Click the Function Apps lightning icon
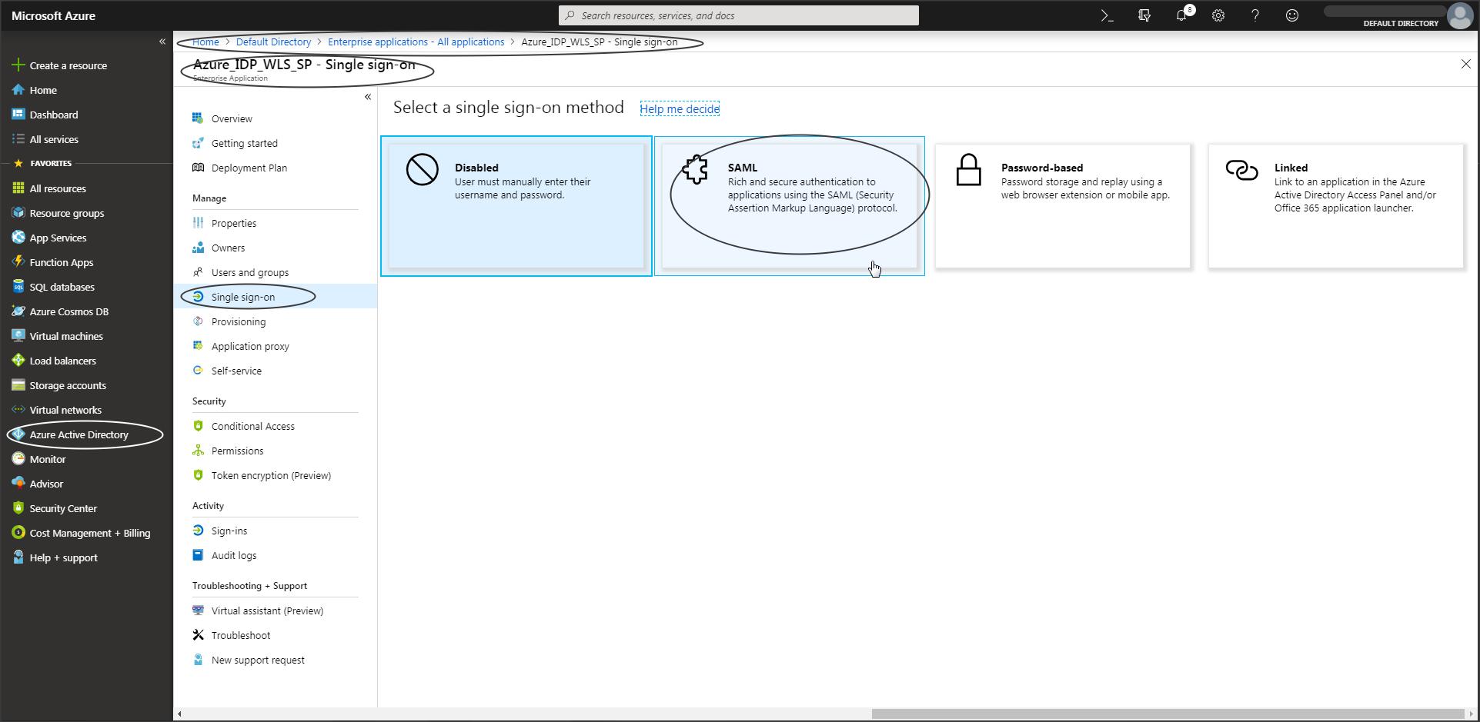Viewport: 1480px width, 722px height. point(18,262)
